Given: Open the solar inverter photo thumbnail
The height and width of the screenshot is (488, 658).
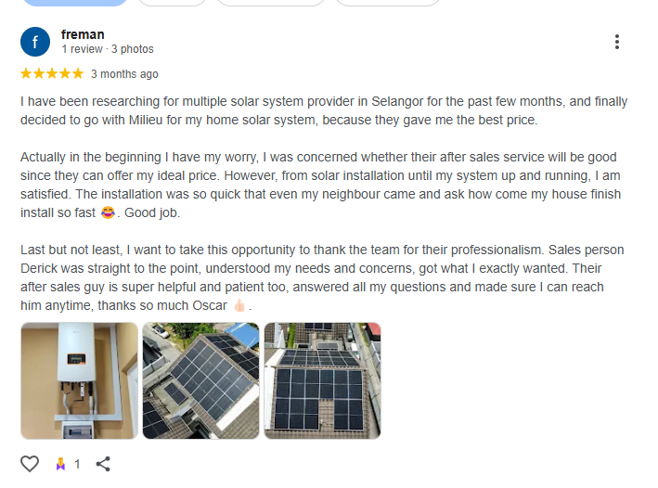Looking at the screenshot, I should click(79, 380).
